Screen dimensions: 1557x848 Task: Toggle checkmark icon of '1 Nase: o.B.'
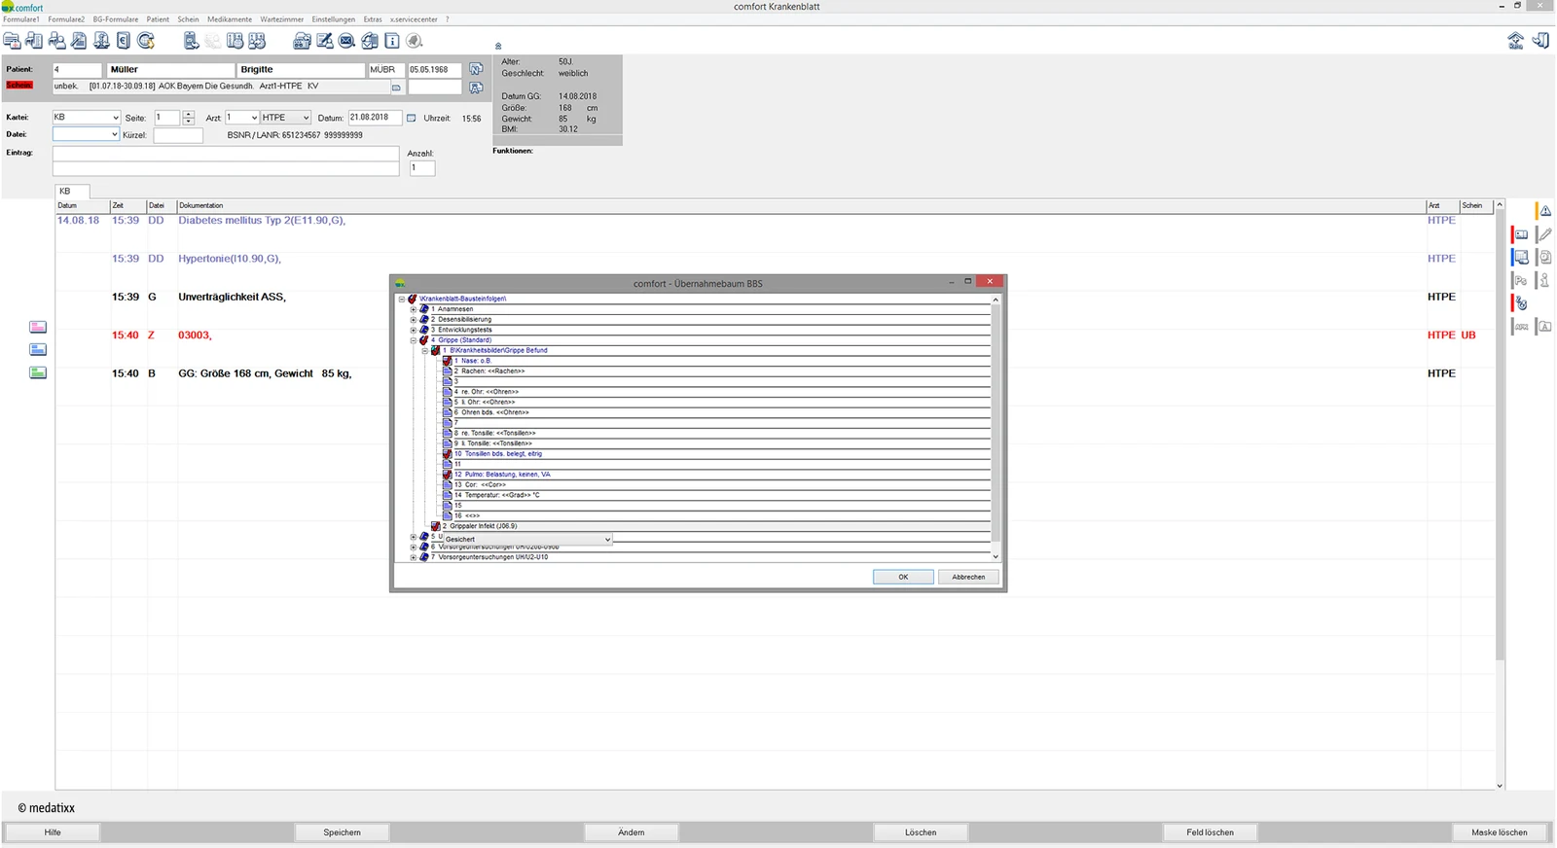(448, 361)
